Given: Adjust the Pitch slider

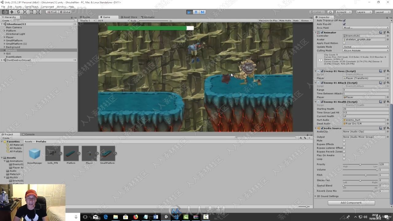Looking at the screenshot, I should 360,175.
